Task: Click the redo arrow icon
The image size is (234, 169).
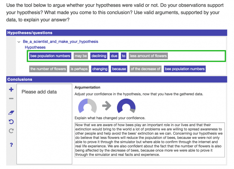Action: (x=11, y=131)
